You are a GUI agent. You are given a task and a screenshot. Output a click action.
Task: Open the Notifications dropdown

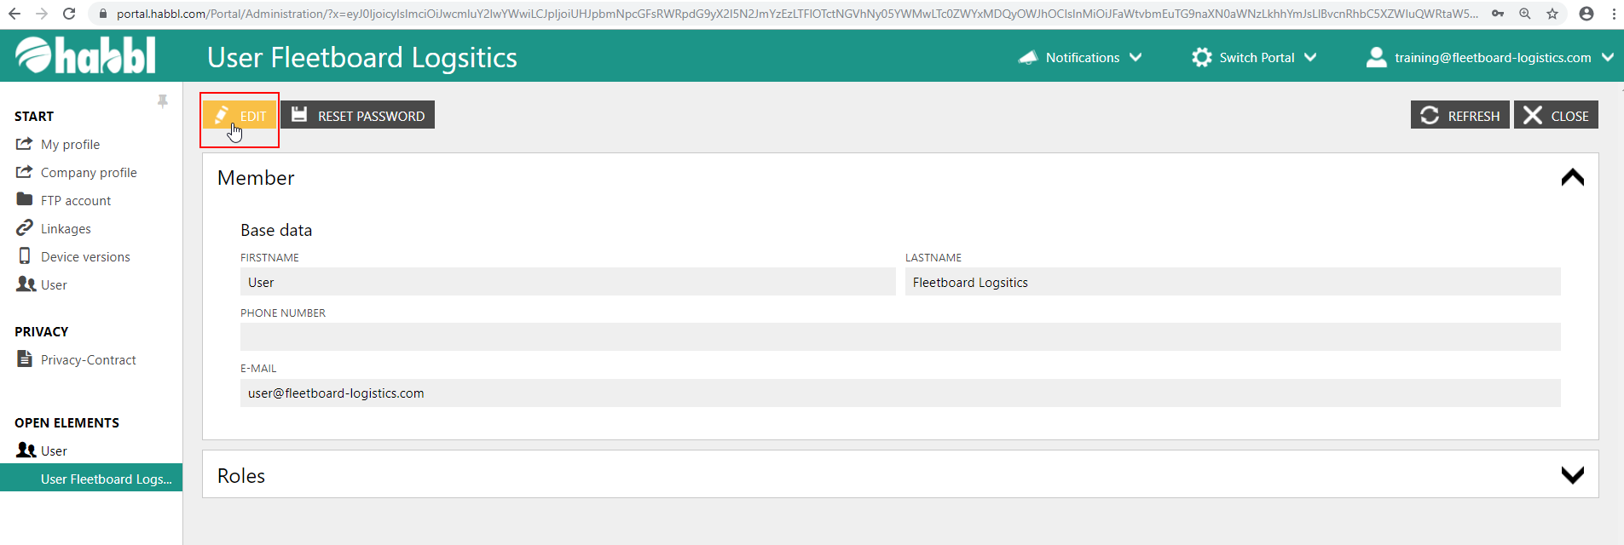pos(1080,57)
